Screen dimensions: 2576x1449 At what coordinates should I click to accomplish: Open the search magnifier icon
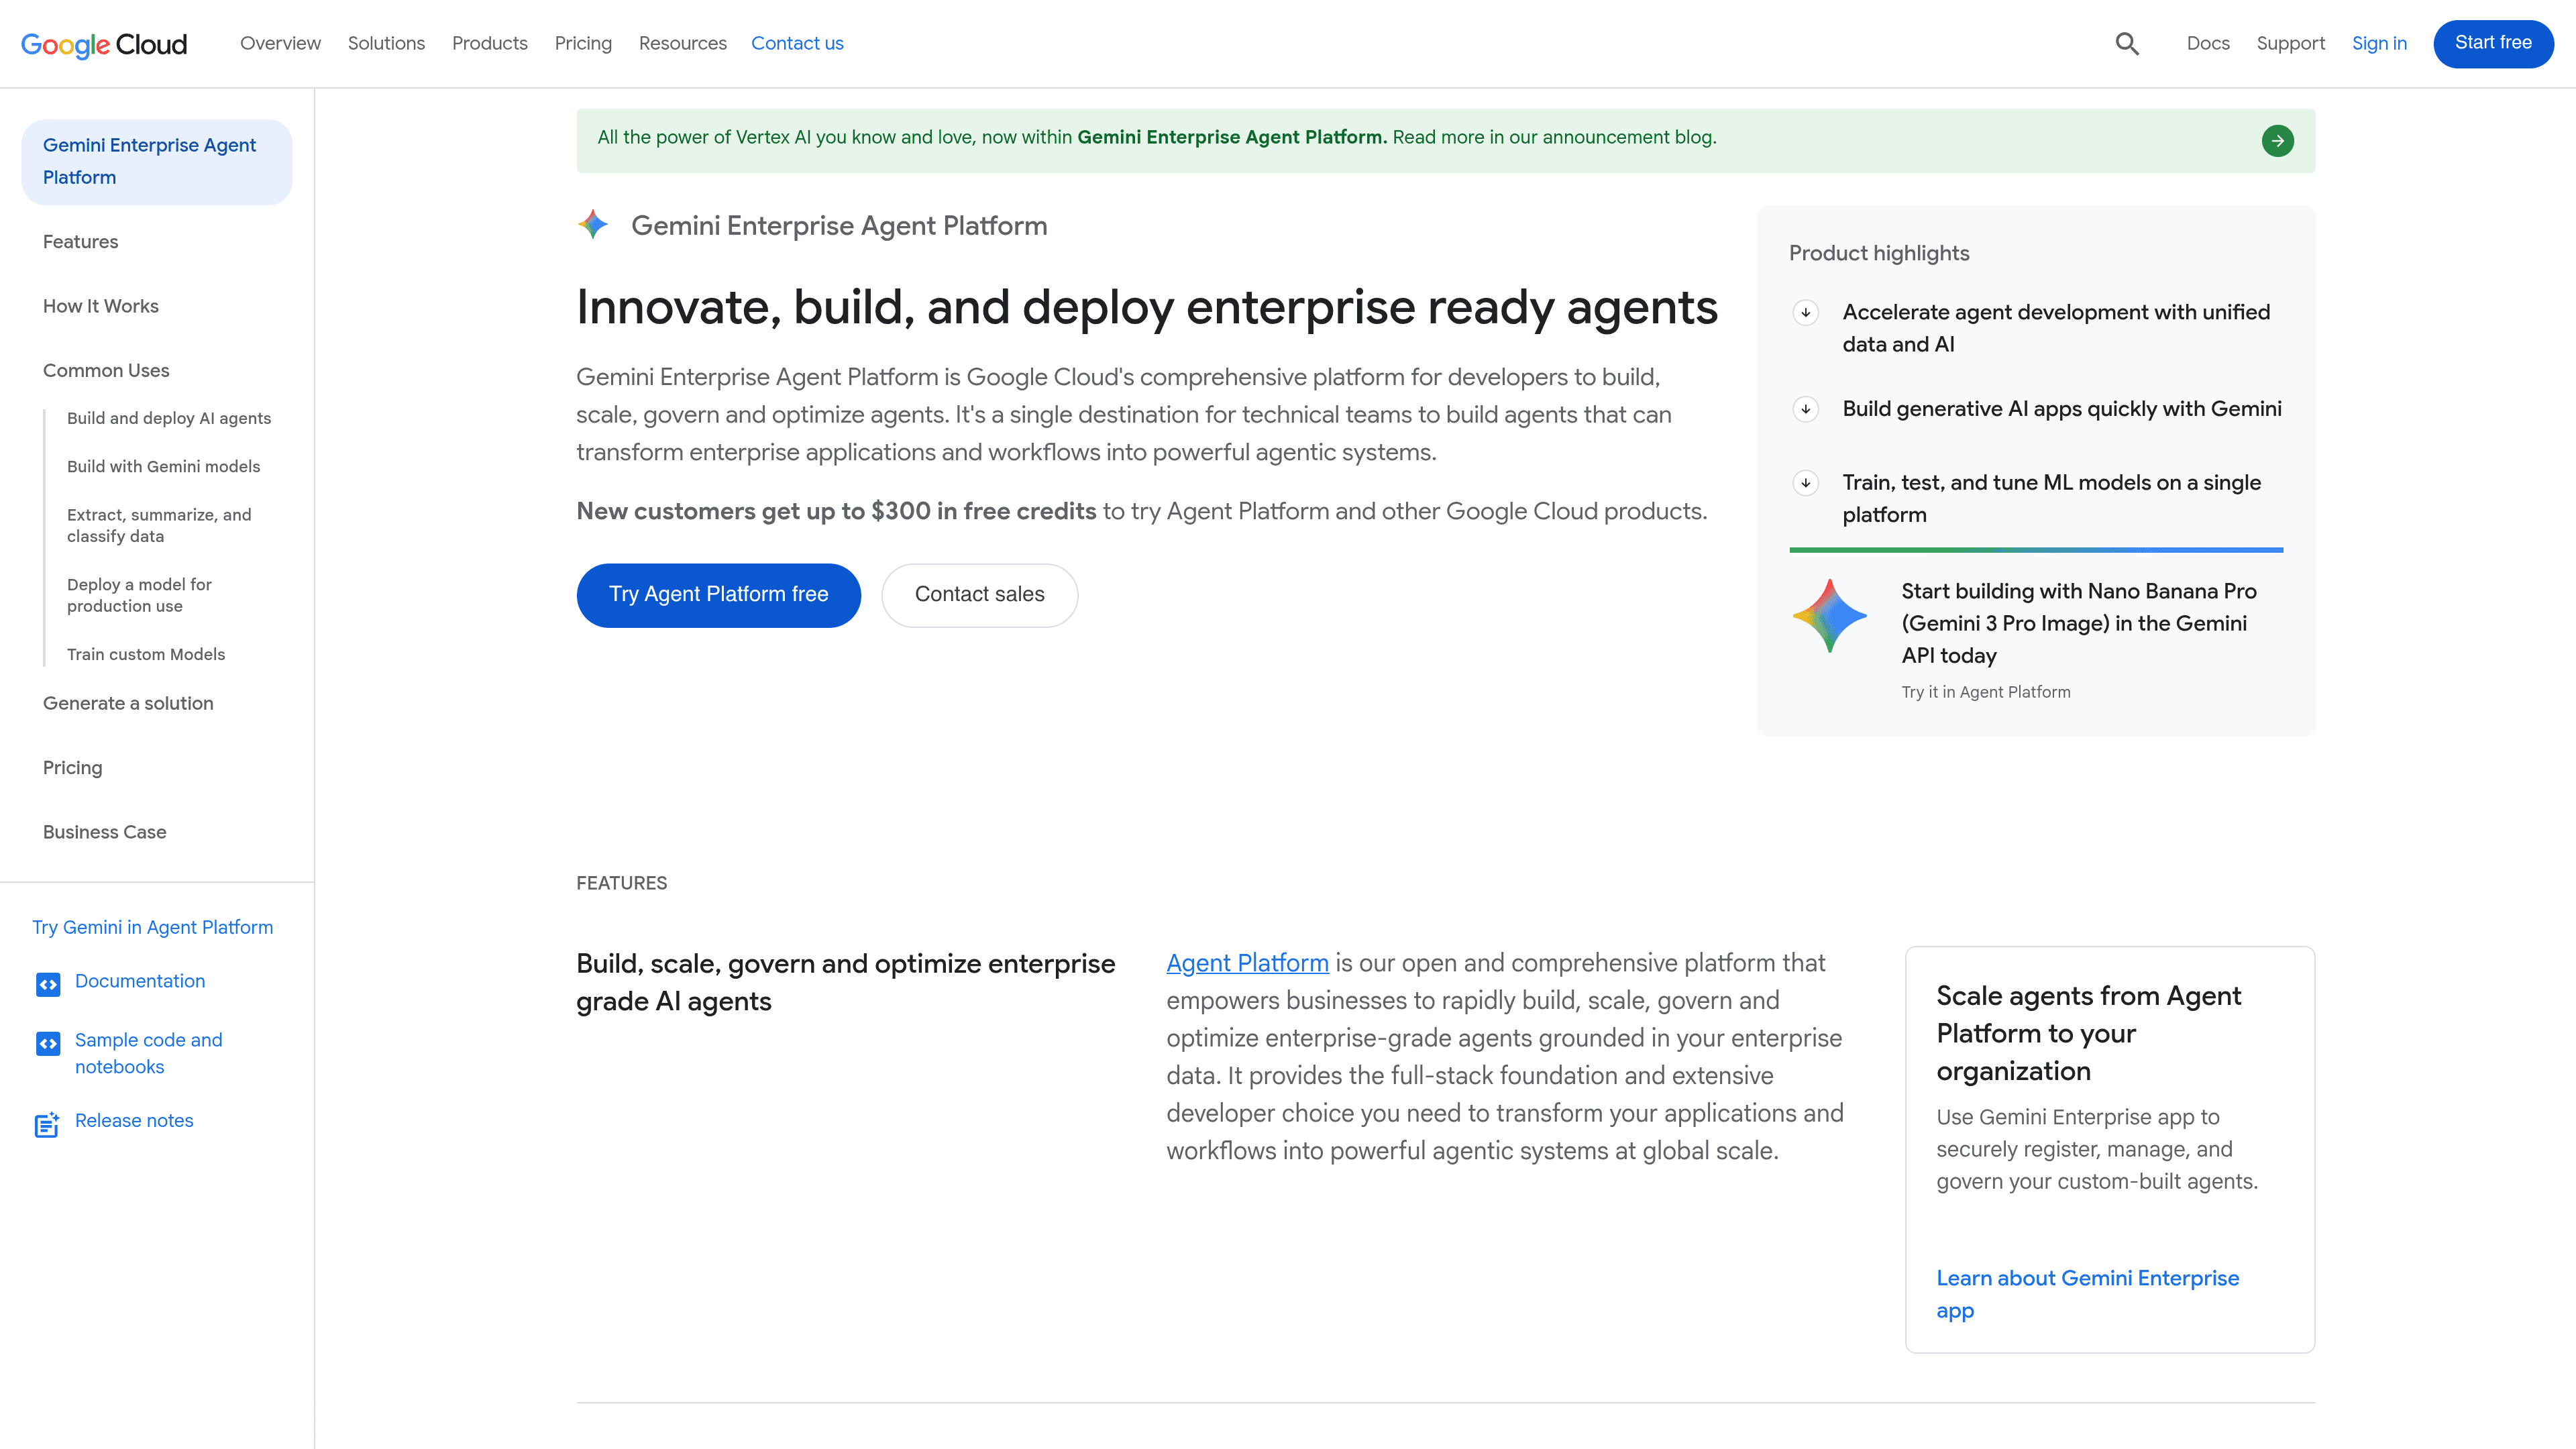pyautogui.click(x=2127, y=44)
